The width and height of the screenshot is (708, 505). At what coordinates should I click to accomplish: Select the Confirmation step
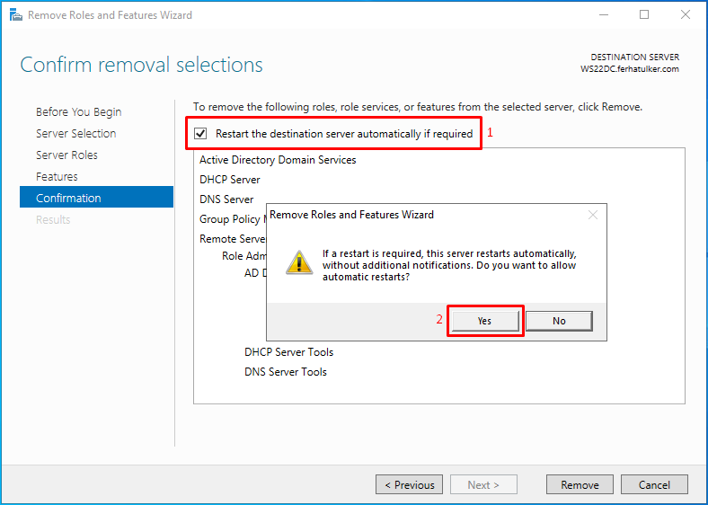coord(97,197)
